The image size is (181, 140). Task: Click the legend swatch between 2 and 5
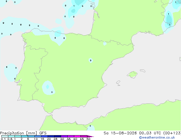point(25,136)
